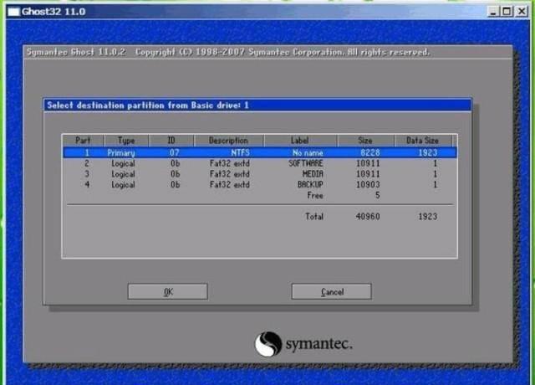Click the size value '10903'

(x=368, y=184)
